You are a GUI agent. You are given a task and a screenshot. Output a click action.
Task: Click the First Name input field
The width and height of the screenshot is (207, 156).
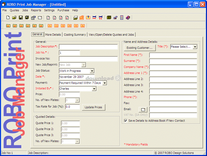click(x=173, y=55)
